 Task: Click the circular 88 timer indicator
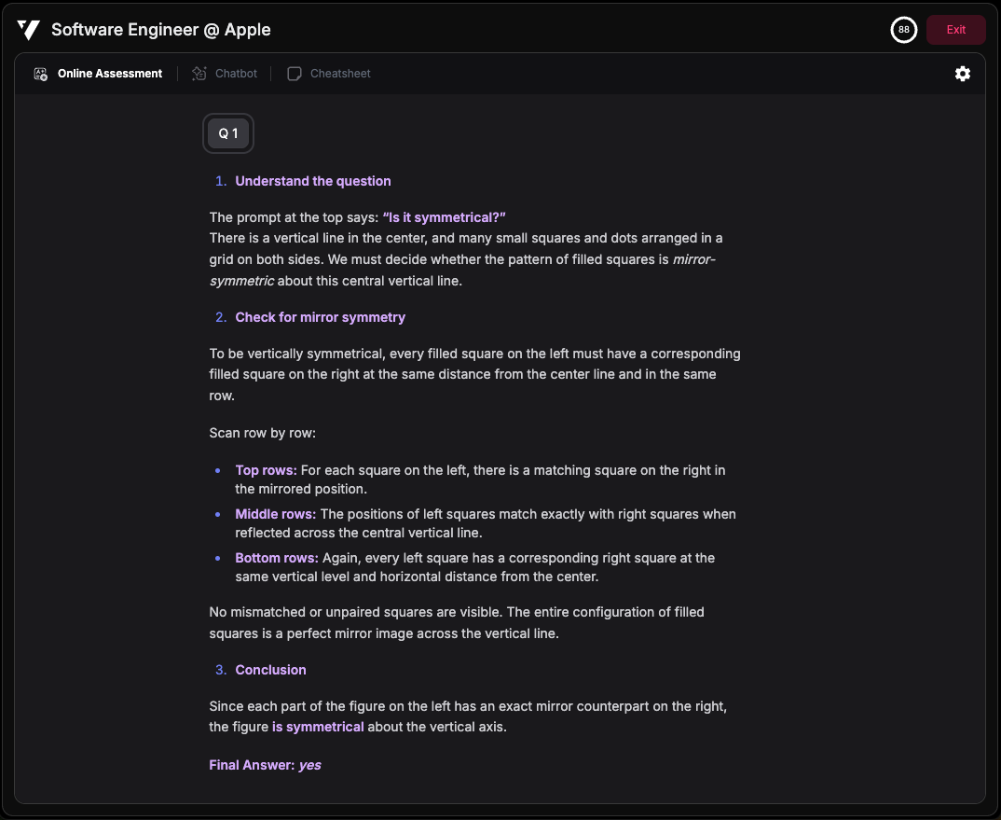903,30
